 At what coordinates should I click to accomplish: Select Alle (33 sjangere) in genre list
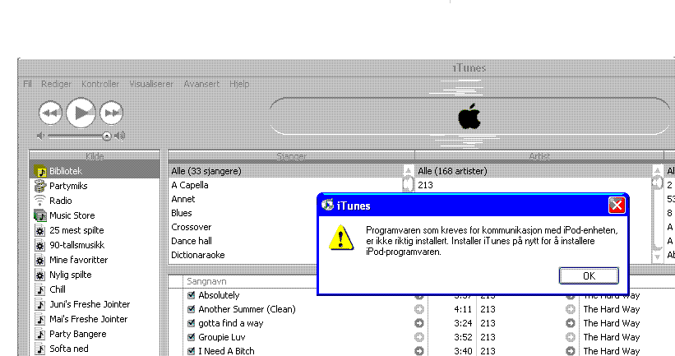tap(286, 171)
